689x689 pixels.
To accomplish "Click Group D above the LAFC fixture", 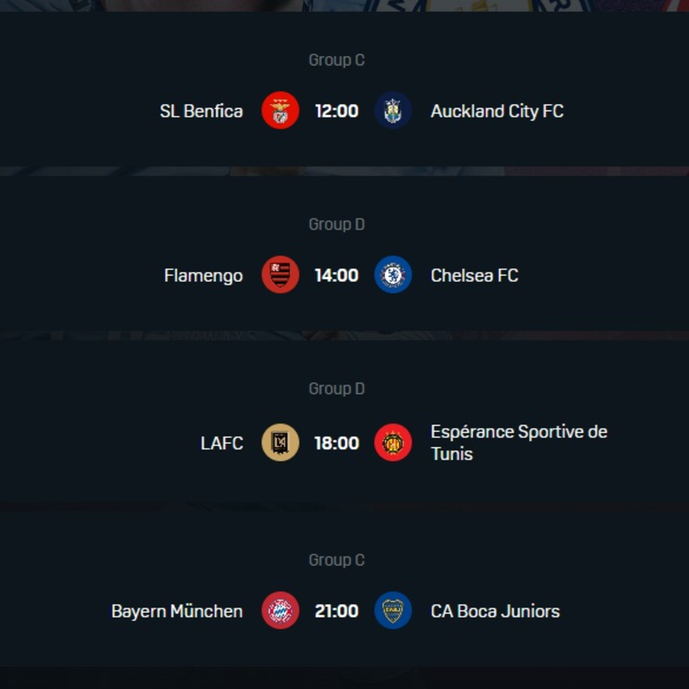I will point(336,388).
